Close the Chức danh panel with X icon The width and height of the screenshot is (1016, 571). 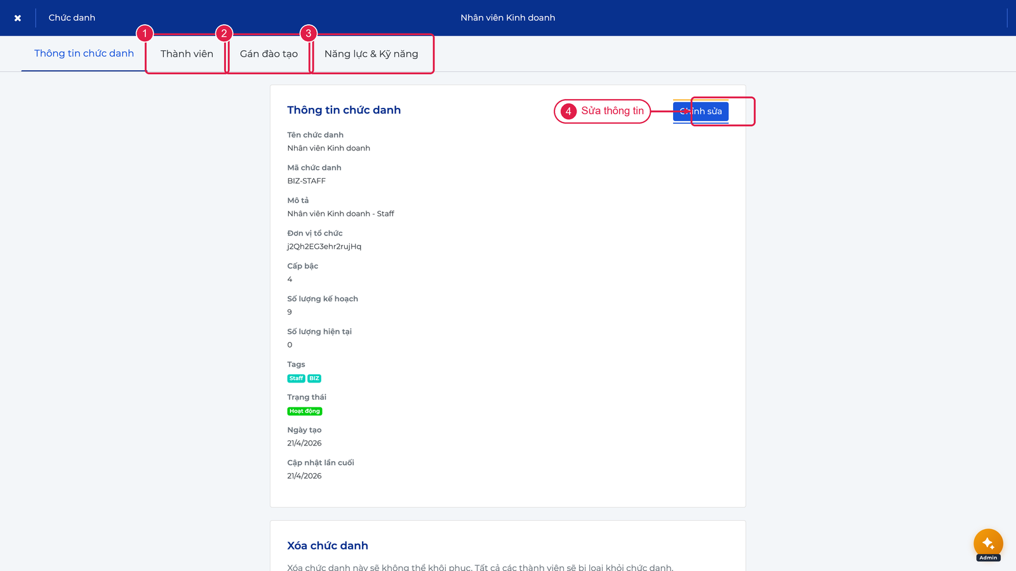(18, 18)
